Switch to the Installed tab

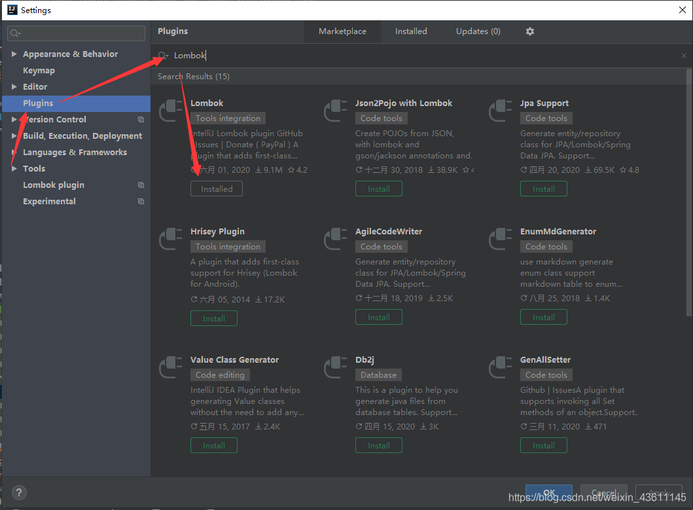click(411, 31)
